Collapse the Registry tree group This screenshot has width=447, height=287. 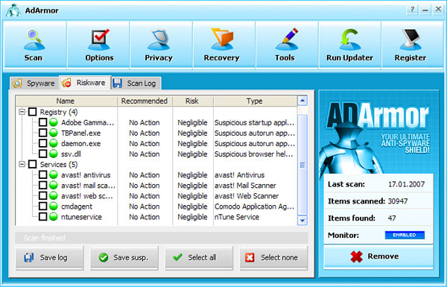(x=22, y=112)
